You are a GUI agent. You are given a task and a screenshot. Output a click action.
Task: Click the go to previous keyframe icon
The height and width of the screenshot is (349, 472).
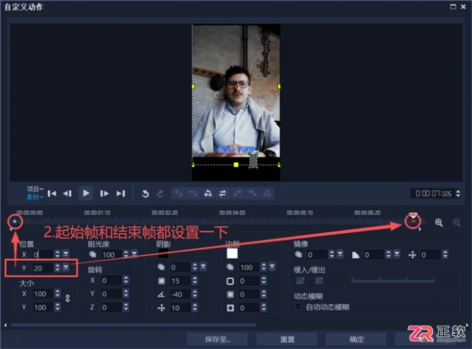[x=237, y=193]
